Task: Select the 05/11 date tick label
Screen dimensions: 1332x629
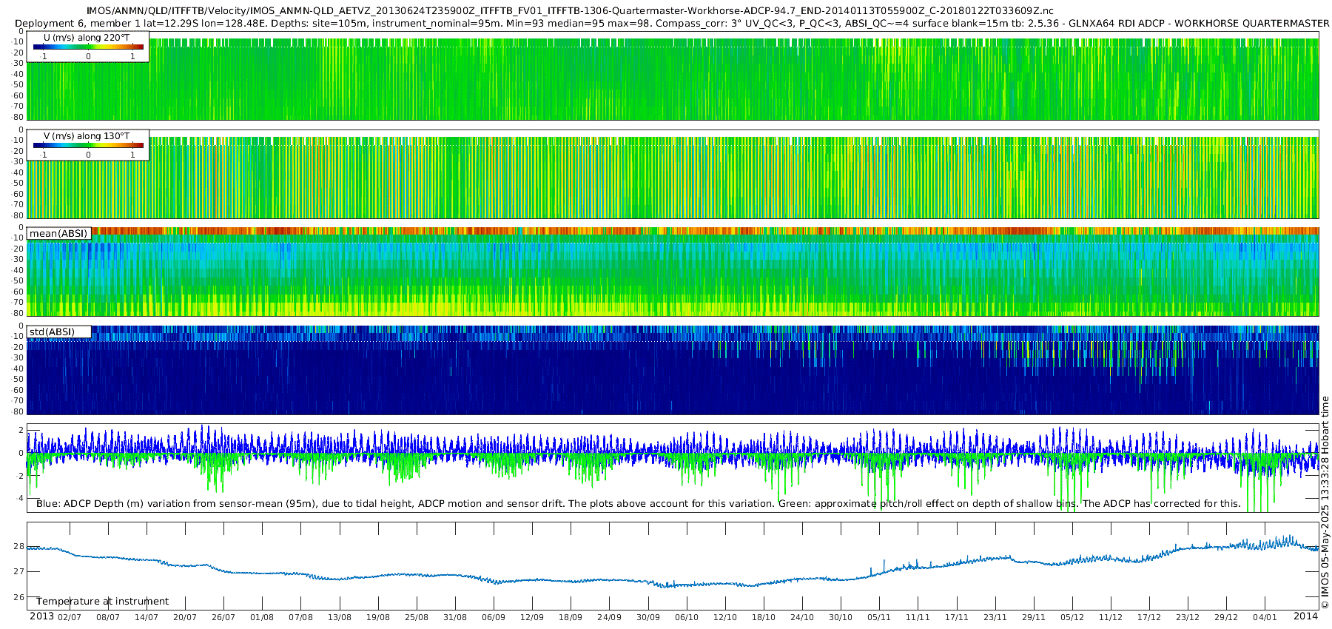Action: (879, 617)
